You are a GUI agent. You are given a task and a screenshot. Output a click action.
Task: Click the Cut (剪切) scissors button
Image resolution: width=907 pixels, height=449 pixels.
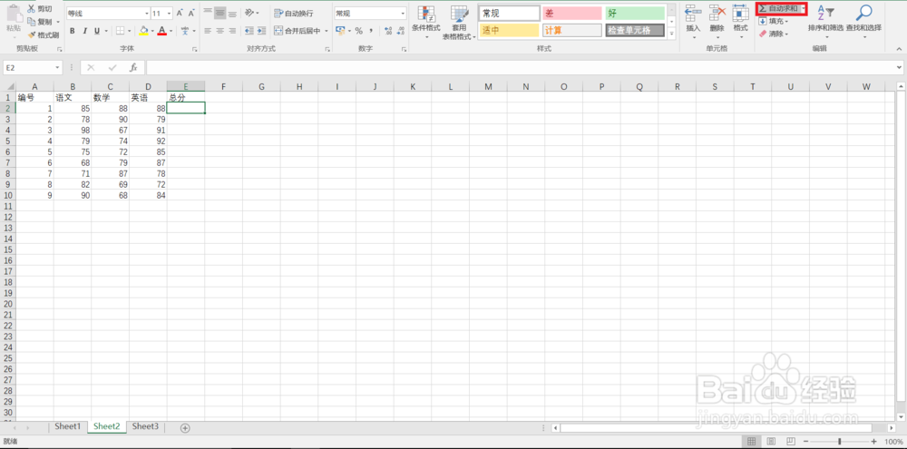(x=39, y=9)
